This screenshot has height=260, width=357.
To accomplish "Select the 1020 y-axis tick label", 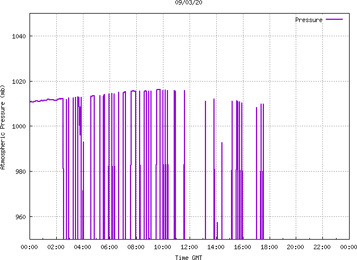I will pyautogui.click(x=18, y=82).
